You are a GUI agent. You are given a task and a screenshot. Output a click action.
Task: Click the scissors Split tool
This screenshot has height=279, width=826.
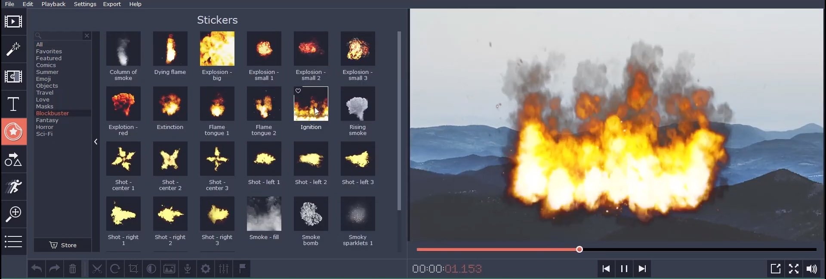97,269
